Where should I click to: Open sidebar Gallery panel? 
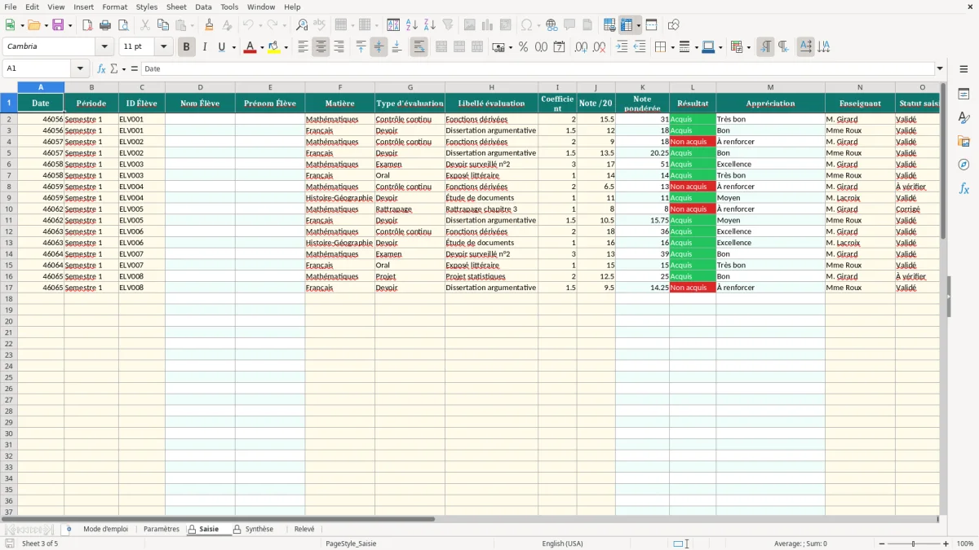coord(963,142)
